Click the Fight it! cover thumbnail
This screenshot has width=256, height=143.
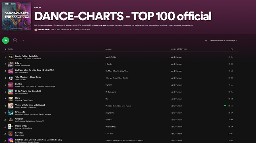(11, 85)
